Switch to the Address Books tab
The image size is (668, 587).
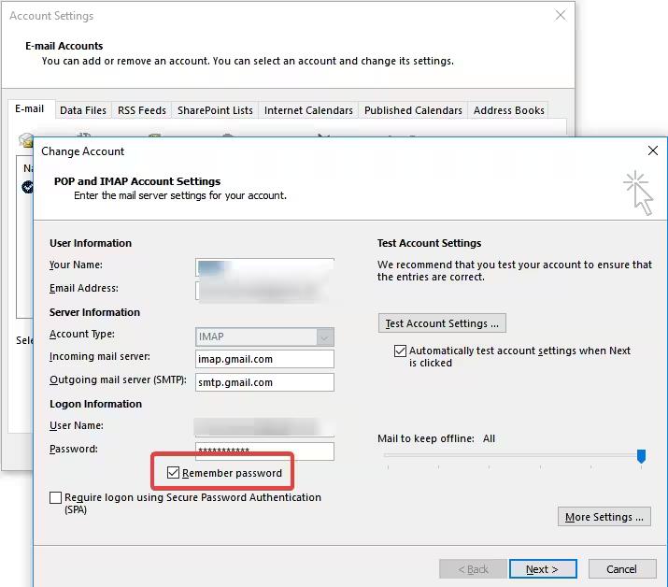pyautogui.click(x=508, y=110)
